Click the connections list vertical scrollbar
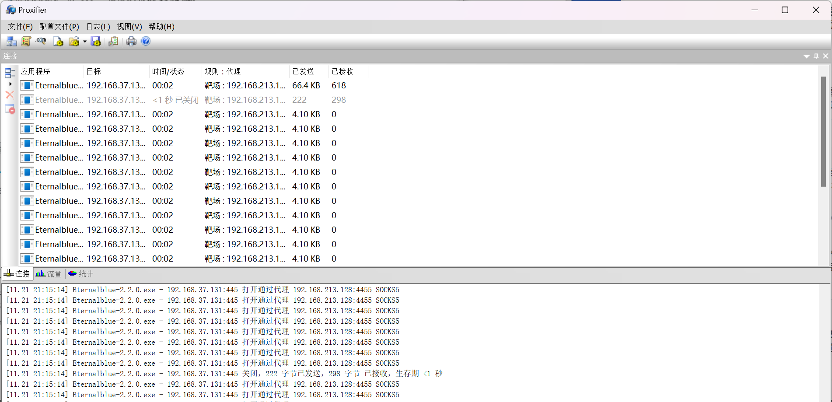 point(823,131)
